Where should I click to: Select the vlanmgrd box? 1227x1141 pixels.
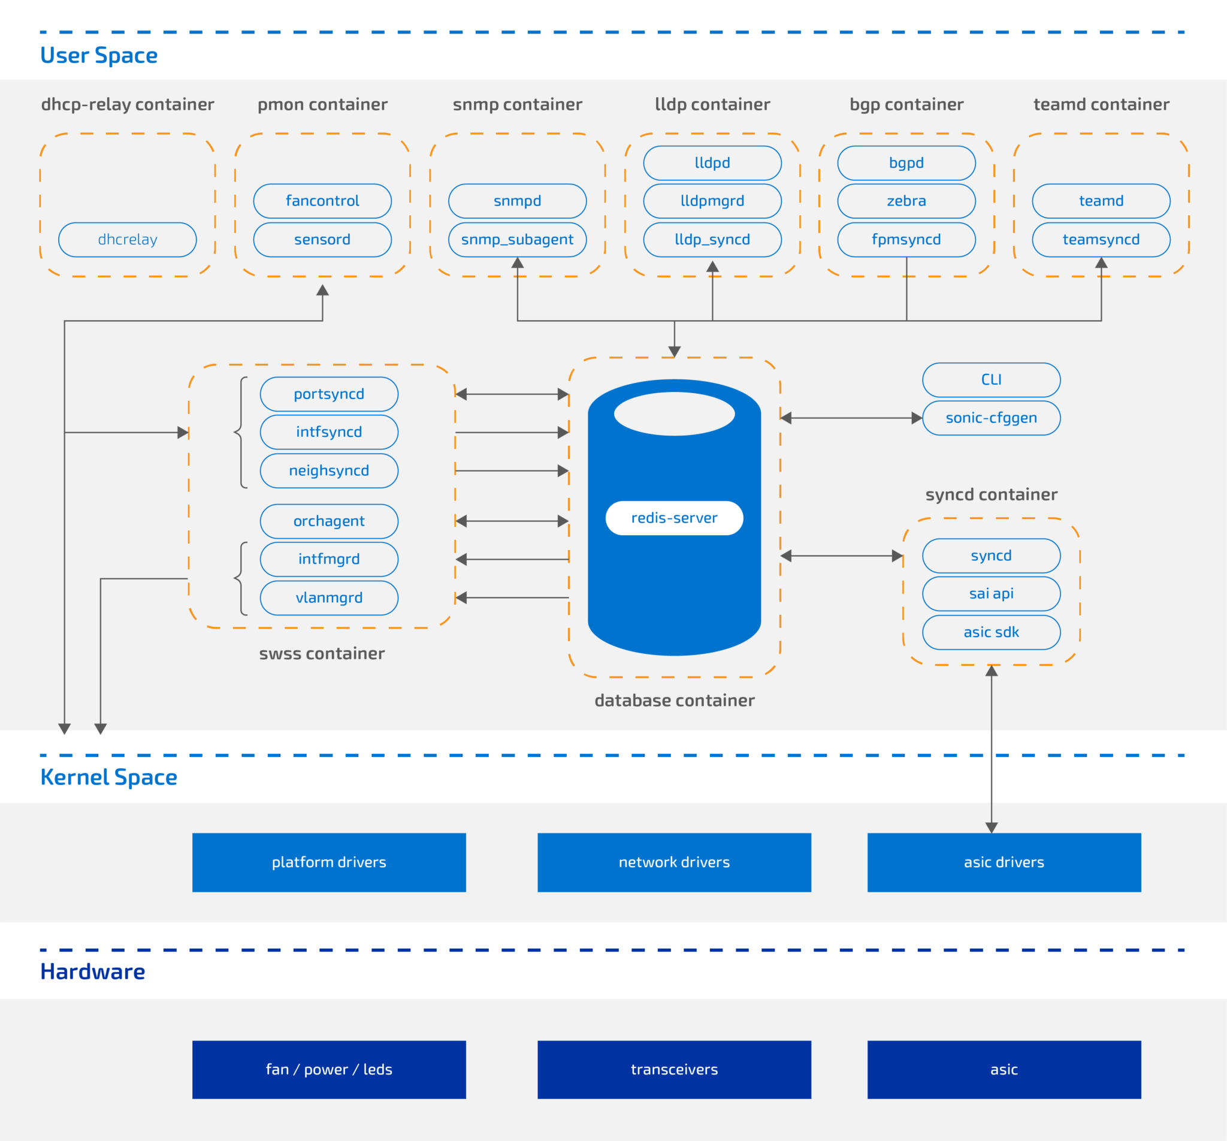(329, 597)
